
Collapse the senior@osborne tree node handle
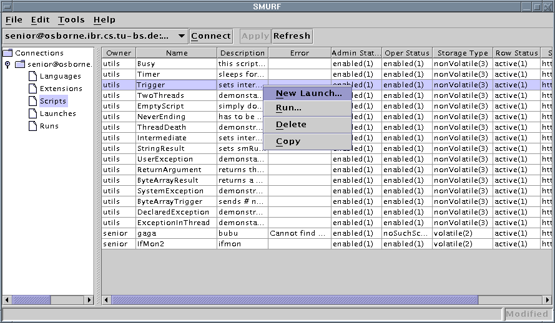coord(7,64)
